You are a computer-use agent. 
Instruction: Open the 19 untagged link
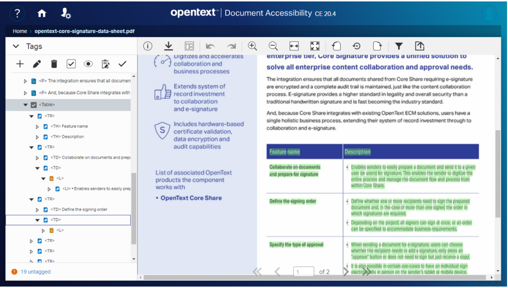[x=35, y=272]
